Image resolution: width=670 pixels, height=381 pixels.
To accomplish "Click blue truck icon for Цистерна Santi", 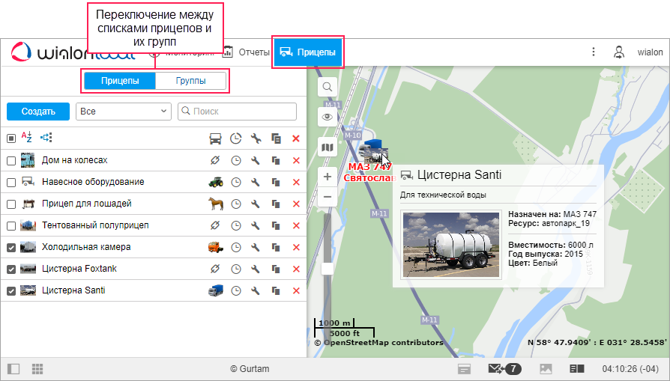I will pos(216,290).
